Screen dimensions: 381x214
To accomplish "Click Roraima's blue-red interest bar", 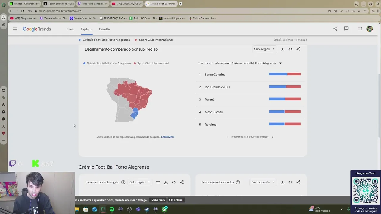I will pos(285,124).
